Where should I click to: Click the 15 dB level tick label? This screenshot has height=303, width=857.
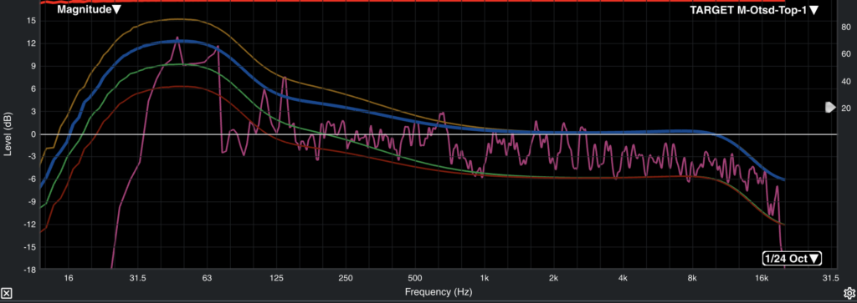31,21
